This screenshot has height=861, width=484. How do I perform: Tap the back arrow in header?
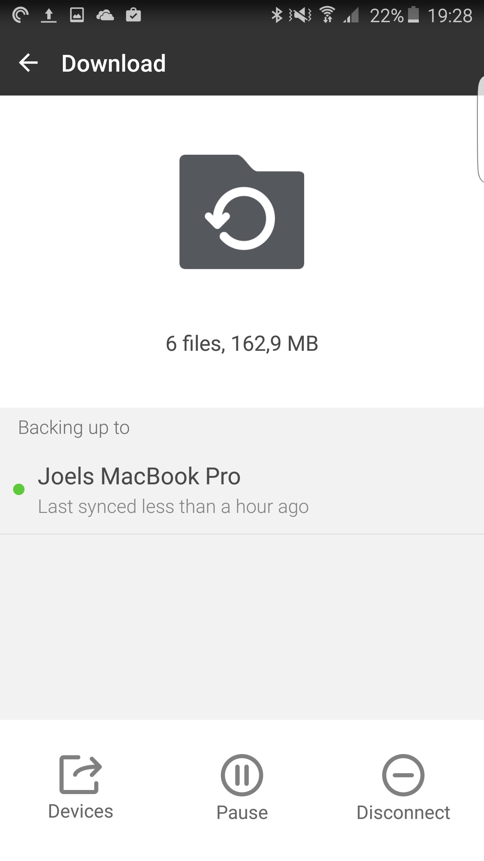(28, 63)
